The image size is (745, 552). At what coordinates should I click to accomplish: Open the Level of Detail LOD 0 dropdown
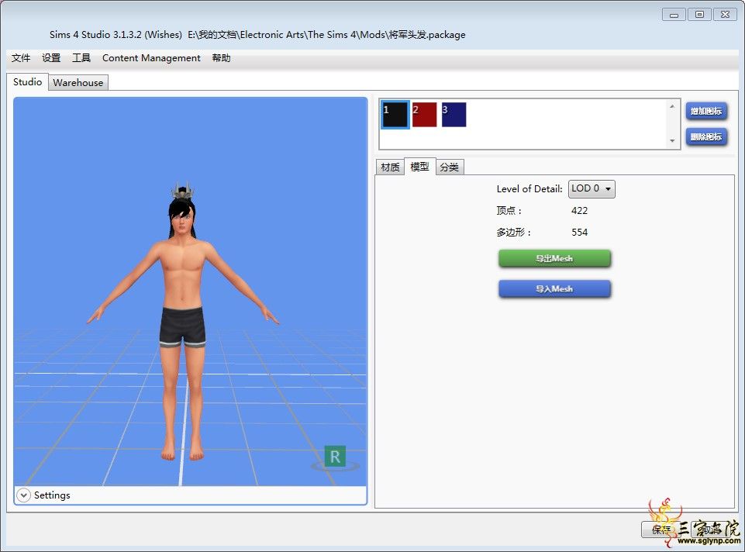[592, 188]
